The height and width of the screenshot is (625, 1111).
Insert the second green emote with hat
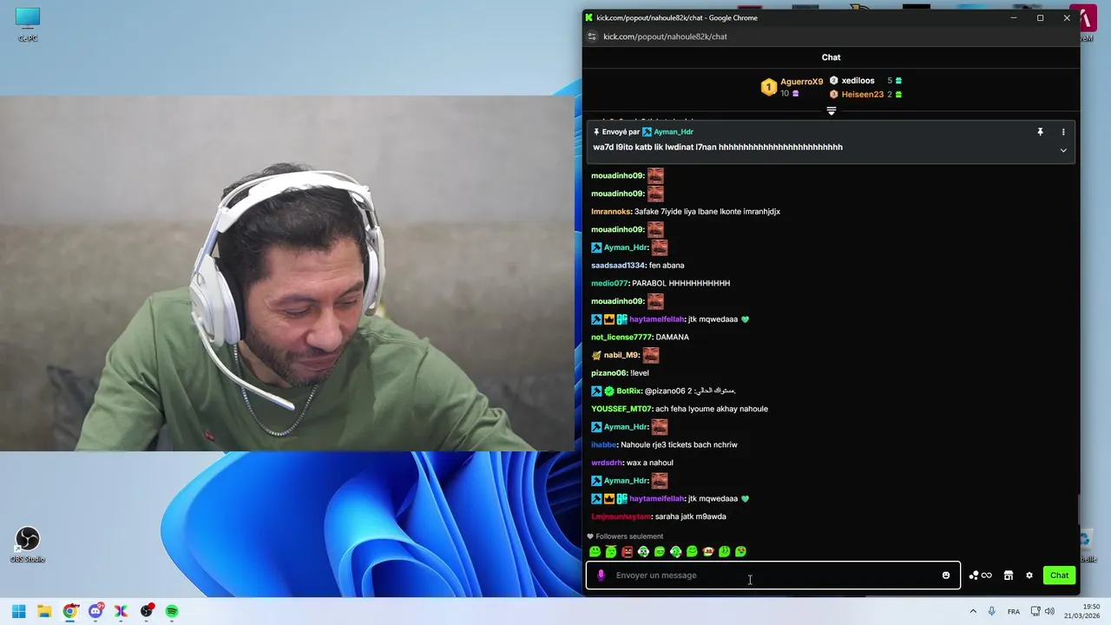tap(611, 551)
